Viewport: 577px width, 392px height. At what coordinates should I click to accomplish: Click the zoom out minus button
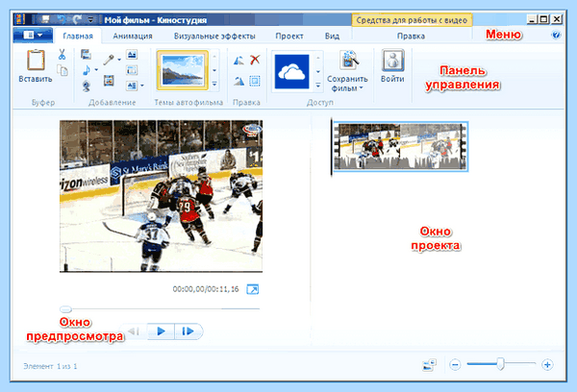pyautogui.click(x=455, y=365)
